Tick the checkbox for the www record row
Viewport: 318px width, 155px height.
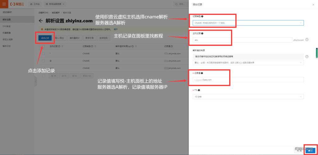pyautogui.click(x=43, y=68)
